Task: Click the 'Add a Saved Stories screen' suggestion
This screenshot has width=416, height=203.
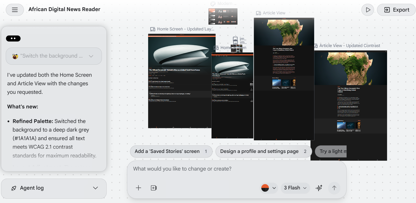Action: (x=171, y=151)
